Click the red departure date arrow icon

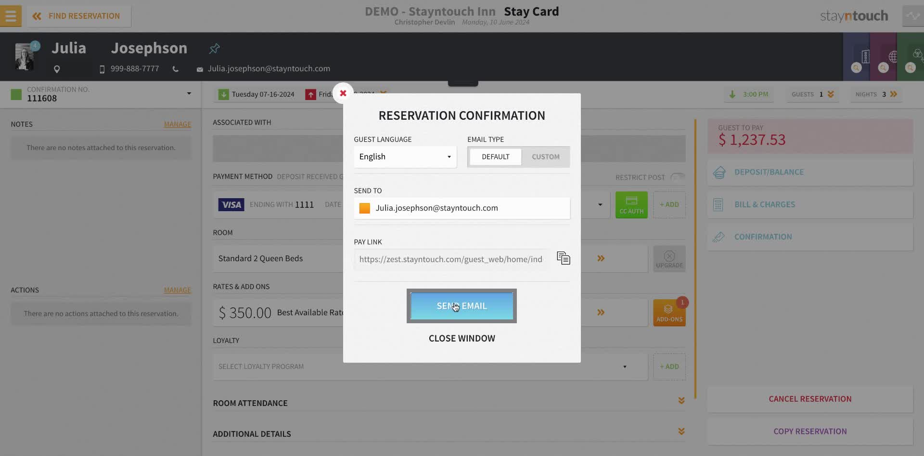[x=310, y=94]
